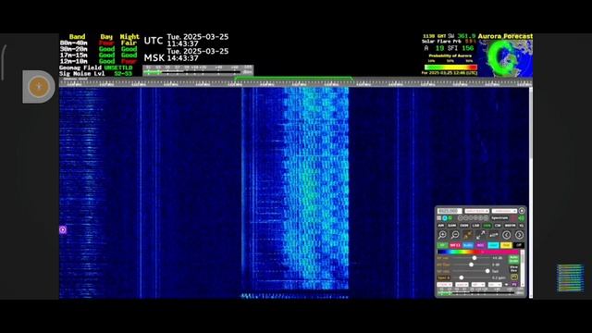
Task: Adjust the WF min slider handle
Action: (471, 265)
